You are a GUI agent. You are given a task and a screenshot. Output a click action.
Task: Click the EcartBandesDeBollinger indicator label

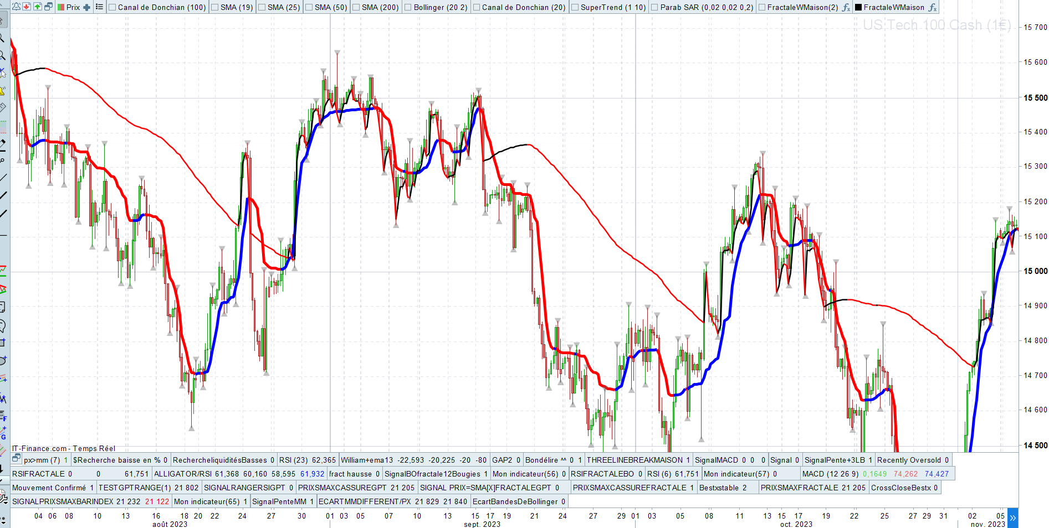(x=515, y=501)
